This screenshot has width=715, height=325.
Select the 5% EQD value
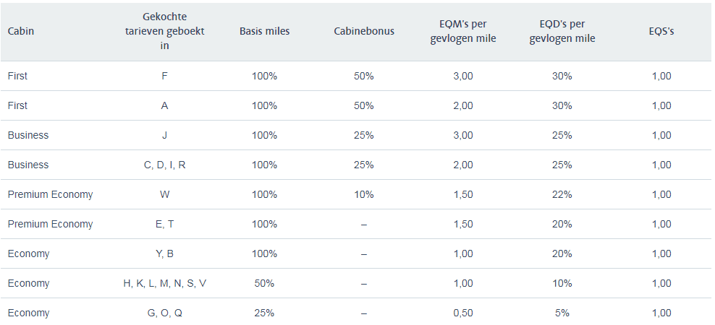[x=562, y=313]
